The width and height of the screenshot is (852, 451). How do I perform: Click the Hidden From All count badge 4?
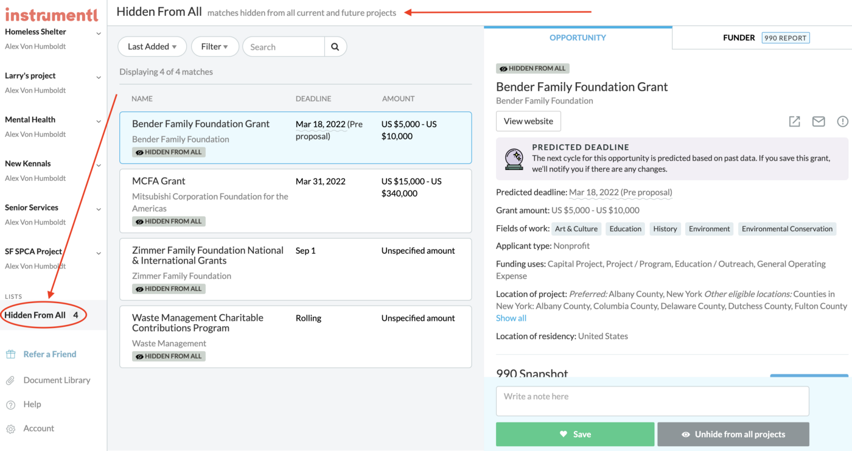[x=75, y=315]
